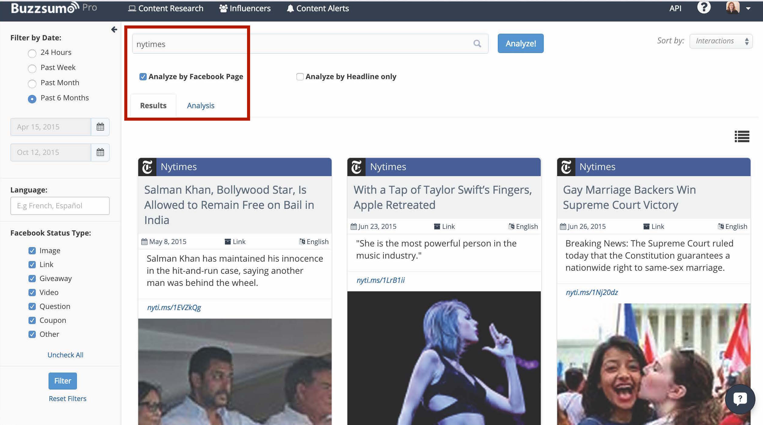Select the Past 6 Months date filter
The height and width of the screenshot is (425, 763).
coord(32,99)
